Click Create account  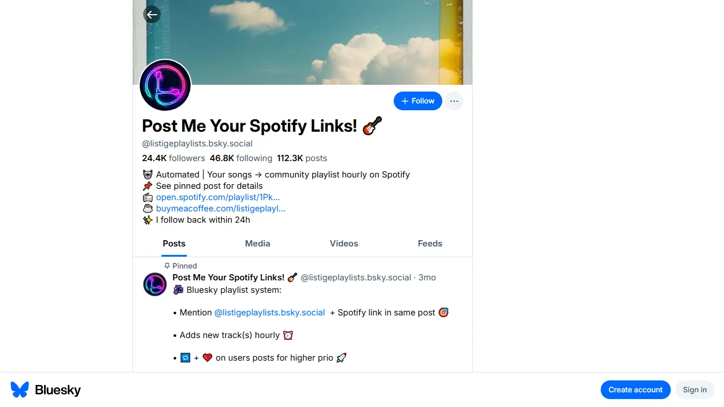[x=635, y=389]
